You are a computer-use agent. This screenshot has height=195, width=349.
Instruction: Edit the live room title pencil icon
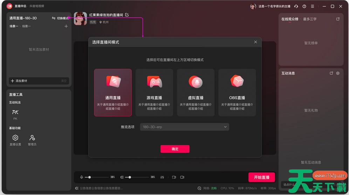coord(127,15)
